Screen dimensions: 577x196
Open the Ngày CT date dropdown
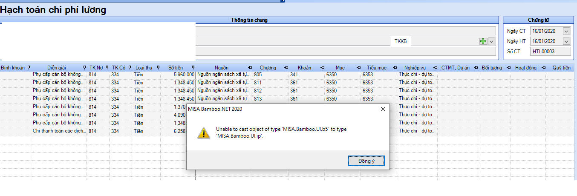coord(566,31)
